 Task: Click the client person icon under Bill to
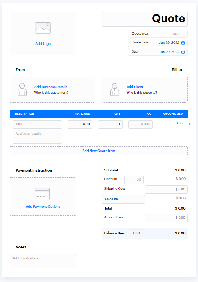click(x=114, y=89)
